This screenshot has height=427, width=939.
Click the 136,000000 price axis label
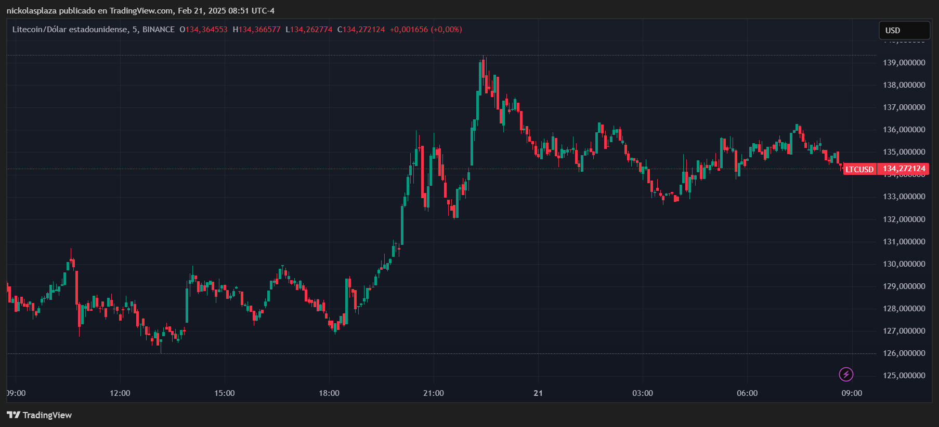click(x=904, y=130)
